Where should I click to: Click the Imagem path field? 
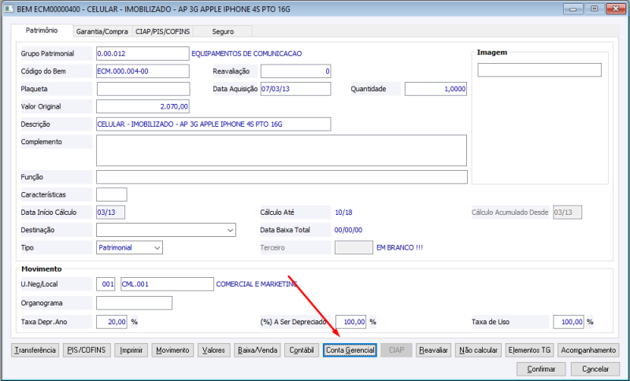pos(539,70)
